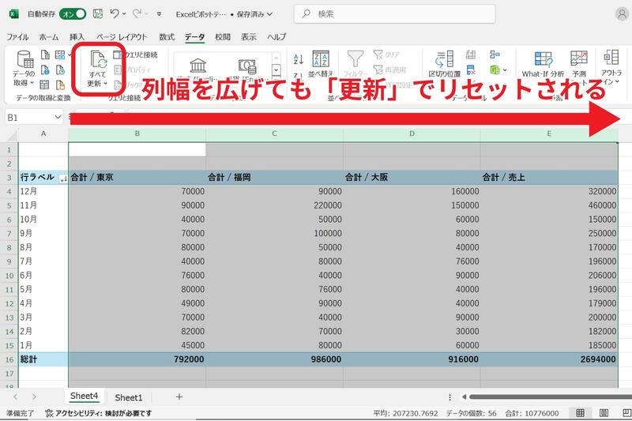Image resolution: width=632 pixels, height=421 pixels.
Task: Open 行ラベル filter dropdown
Action: pyautogui.click(x=63, y=179)
